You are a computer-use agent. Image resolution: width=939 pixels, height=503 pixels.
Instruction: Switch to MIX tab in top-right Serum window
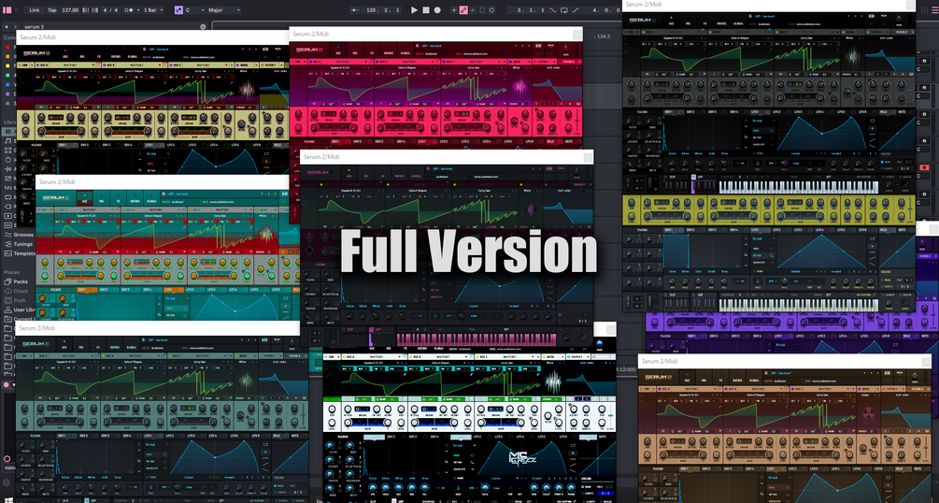688,22
